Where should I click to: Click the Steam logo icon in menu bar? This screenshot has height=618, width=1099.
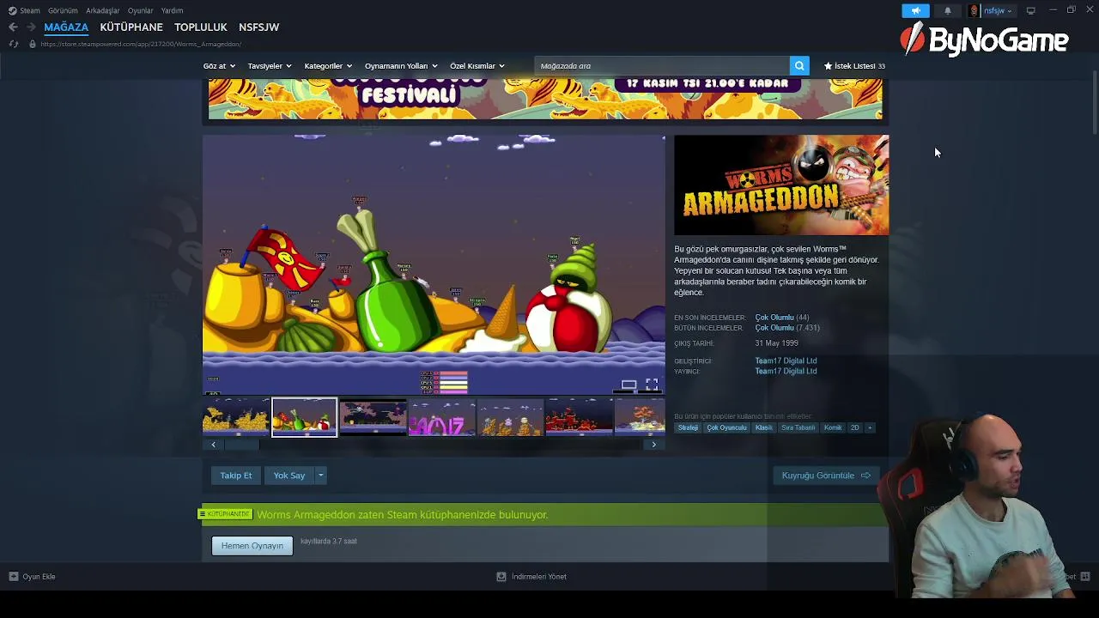click(12, 10)
